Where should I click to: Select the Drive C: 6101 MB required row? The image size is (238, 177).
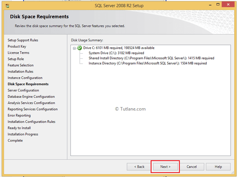(119, 48)
